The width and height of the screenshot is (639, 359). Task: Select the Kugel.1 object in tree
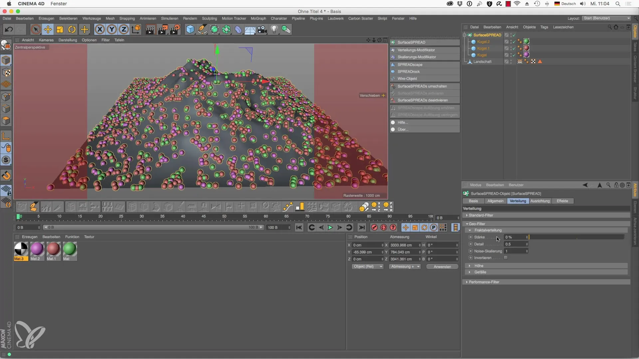(483, 49)
